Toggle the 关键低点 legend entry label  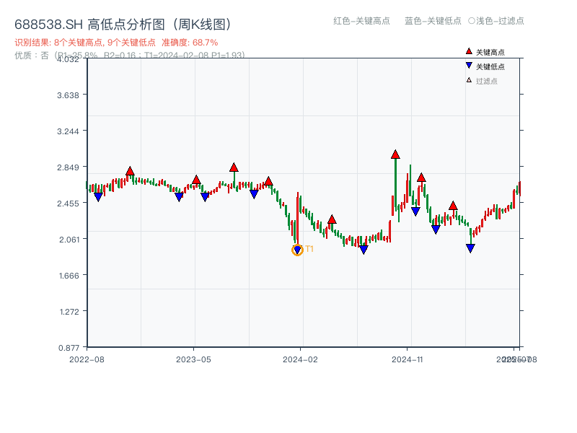[x=490, y=66]
